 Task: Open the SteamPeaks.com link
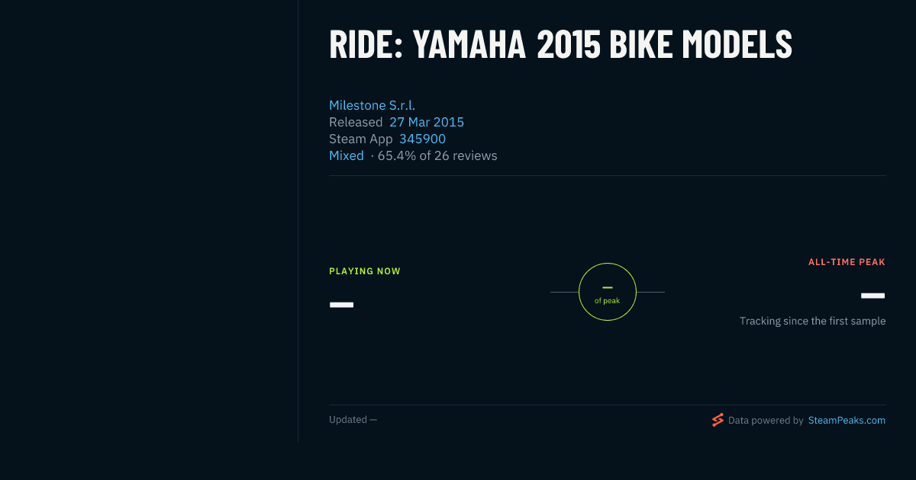point(847,420)
